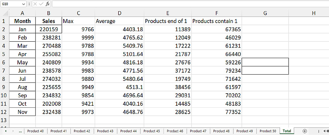Click the Max value 9421 cell
Image resolution: width=329 pixels, height=135 pixels.
(78, 104)
